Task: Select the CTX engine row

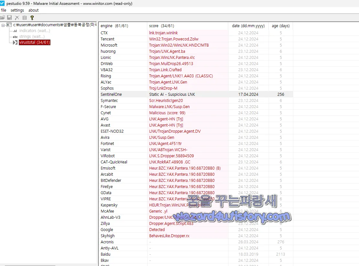Action: point(196,33)
